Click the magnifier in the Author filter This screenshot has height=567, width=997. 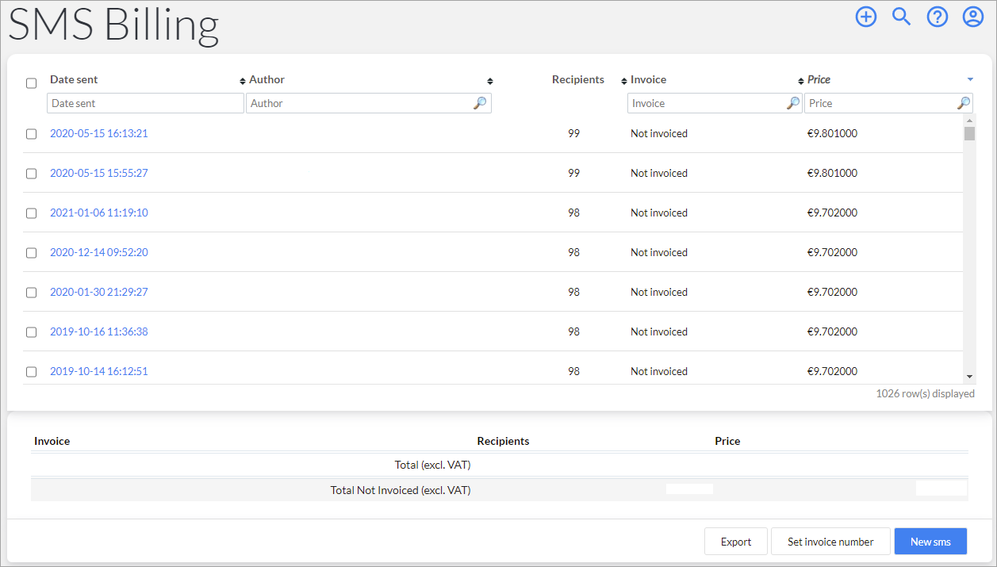click(x=480, y=103)
